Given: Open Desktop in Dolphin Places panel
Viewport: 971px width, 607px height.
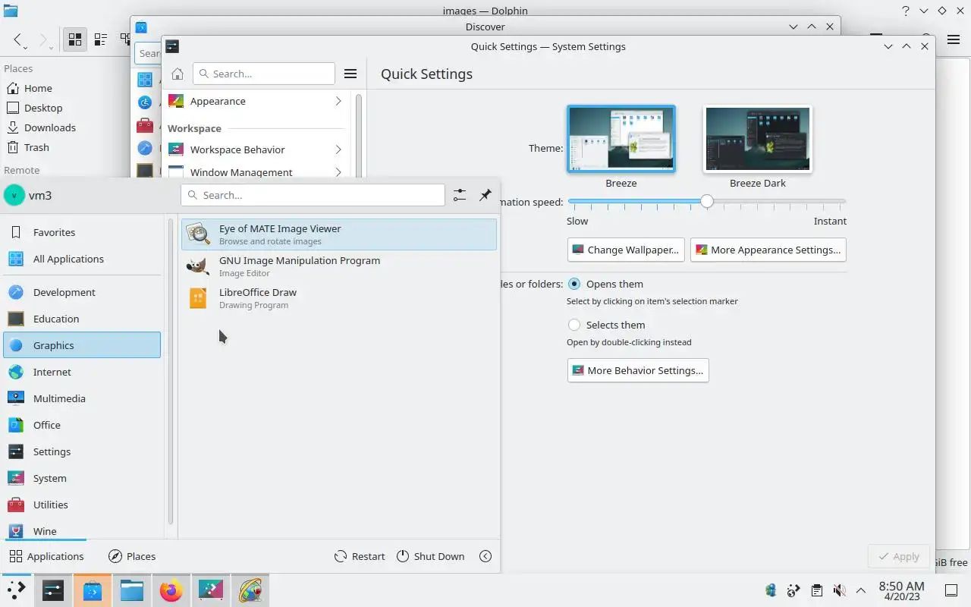Looking at the screenshot, I should (x=35, y=108).
